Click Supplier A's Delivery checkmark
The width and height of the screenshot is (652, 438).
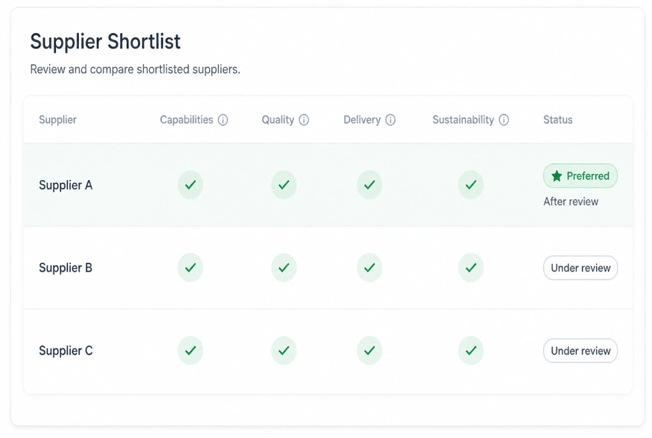369,185
